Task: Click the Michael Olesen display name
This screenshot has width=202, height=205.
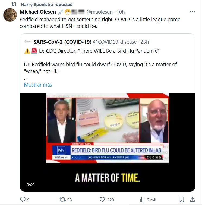Action: (38, 12)
